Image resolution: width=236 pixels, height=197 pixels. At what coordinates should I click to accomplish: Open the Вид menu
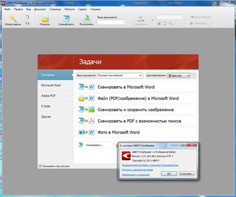(x=28, y=9)
